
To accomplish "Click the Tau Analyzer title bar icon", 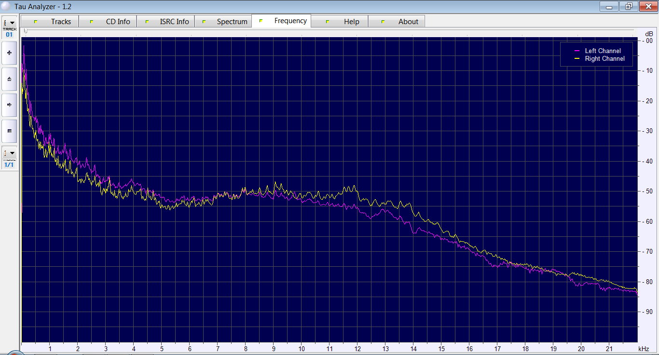I will pos(6,6).
